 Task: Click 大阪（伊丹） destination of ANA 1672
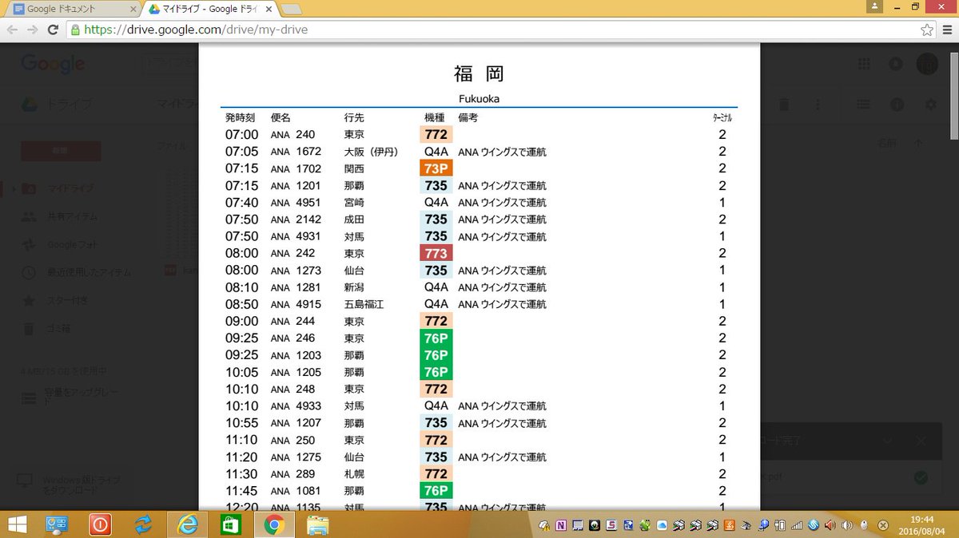pos(371,152)
